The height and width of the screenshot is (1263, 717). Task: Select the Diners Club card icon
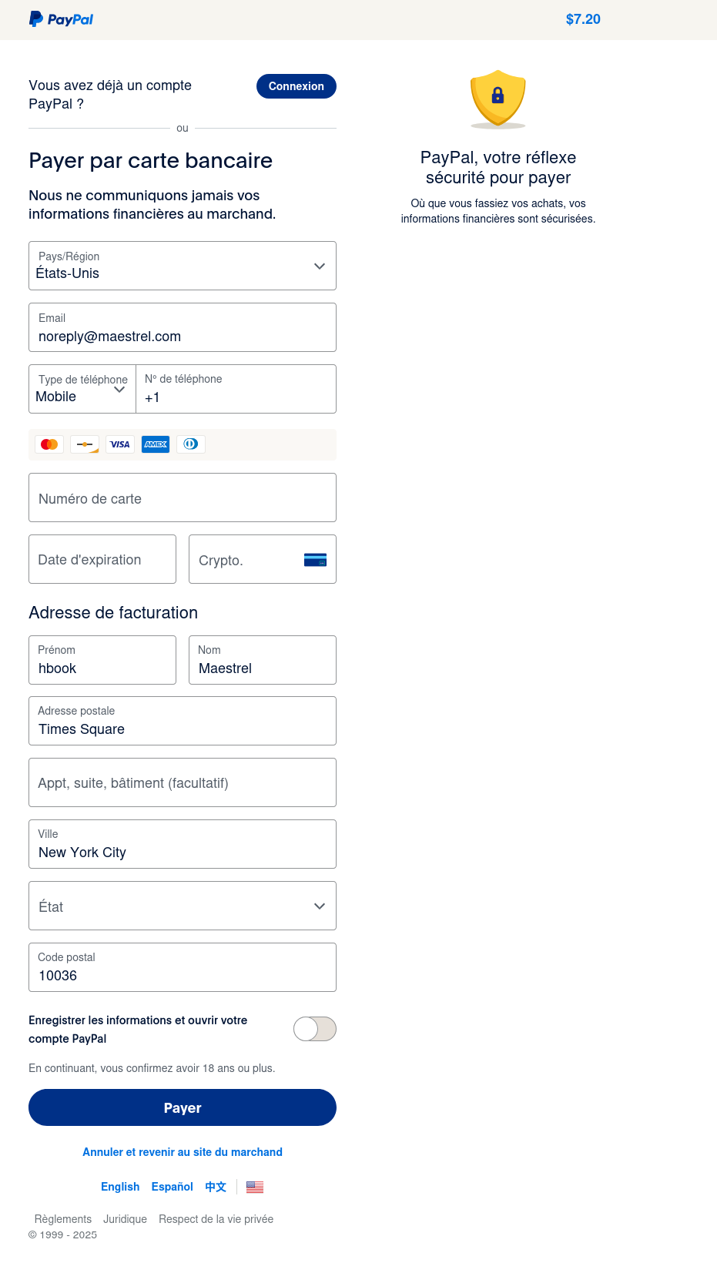click(190, 444)
